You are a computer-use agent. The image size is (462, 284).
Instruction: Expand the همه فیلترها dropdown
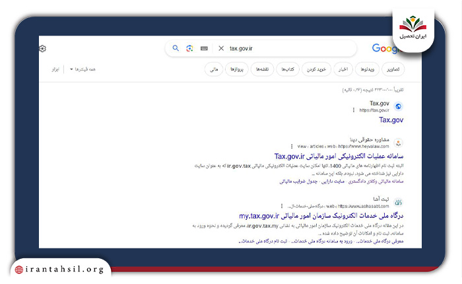[82, 69]
